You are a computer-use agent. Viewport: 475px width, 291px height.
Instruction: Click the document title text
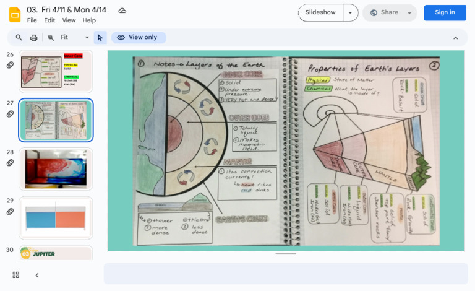pos(66,10)
